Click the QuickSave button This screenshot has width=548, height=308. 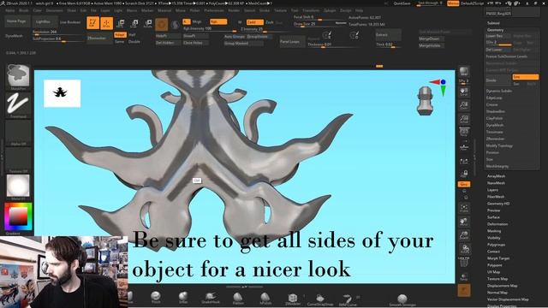pos(402,3)
